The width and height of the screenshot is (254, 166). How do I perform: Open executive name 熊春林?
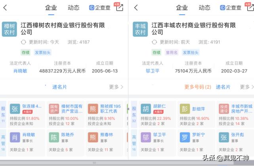[107, 135]
